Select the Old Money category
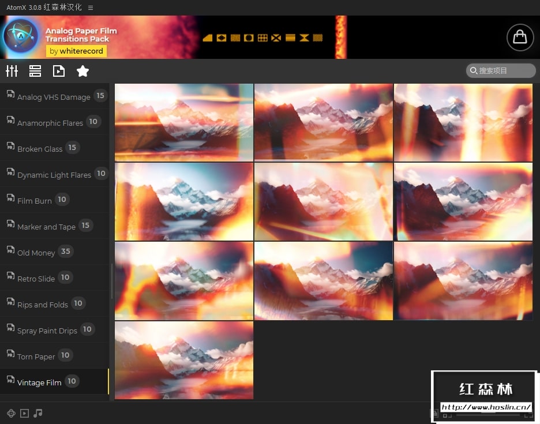Image resolution: width=540 pixels, height=424 pixels. click(x=54, y=252)
